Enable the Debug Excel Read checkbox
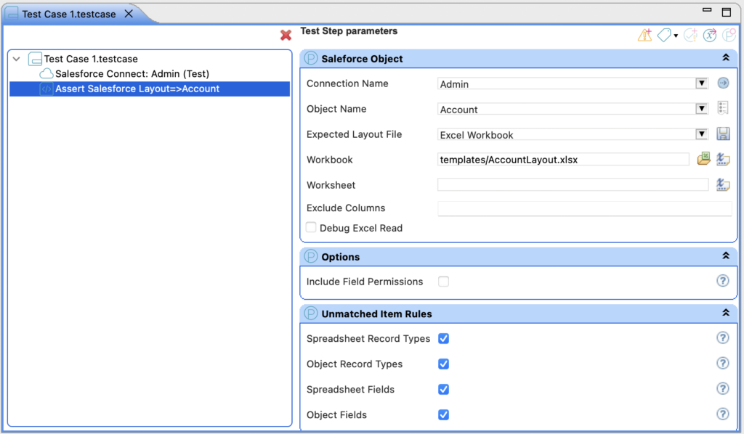The height and width of the screenshot is (434, 744). pos(311,226)
